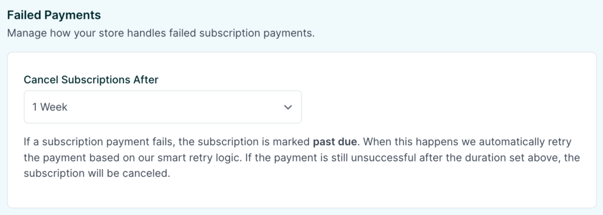Click empty space inside the 1 Week select box

173,107
